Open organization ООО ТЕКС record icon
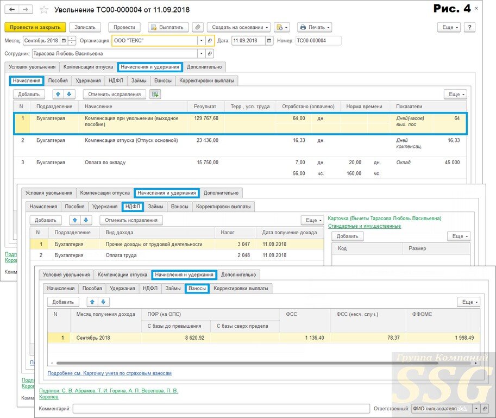Image resolution: width=496 pixels, height=418 pixels. tap(210, 41)
